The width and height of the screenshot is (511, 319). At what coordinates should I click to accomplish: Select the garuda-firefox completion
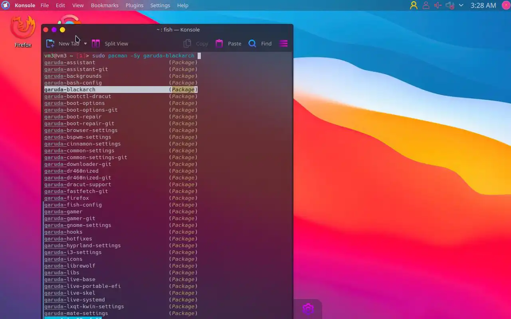point(121,198)
